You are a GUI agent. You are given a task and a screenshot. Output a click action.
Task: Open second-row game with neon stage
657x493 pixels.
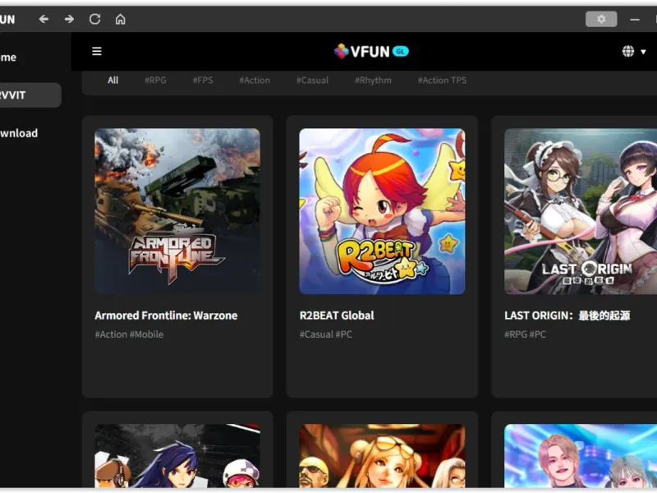pyautogui.click(x=581, y=456)
